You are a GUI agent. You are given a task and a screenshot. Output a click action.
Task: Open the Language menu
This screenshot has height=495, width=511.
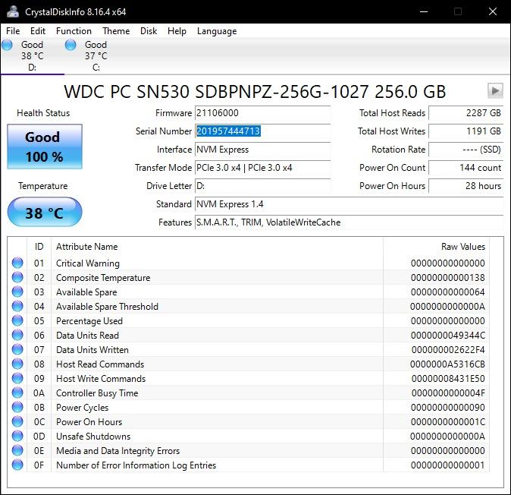[x=217, y=31]
